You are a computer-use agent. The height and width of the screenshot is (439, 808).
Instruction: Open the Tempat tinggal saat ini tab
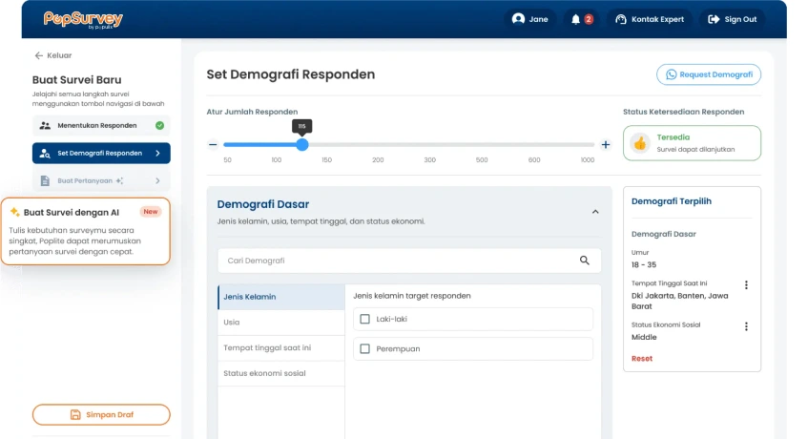point(280,348)
